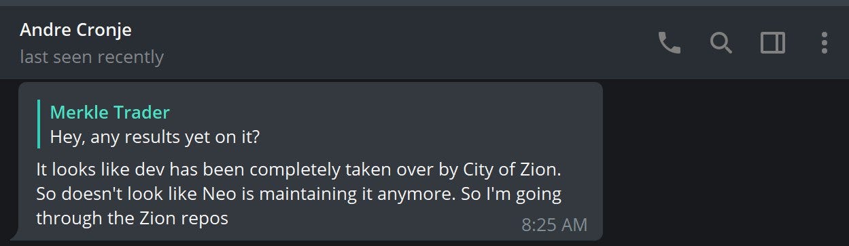Image resolution: width=849 pixels, height=246 pixels.
Task: Click the green reply quote bar
Action: 39,124
